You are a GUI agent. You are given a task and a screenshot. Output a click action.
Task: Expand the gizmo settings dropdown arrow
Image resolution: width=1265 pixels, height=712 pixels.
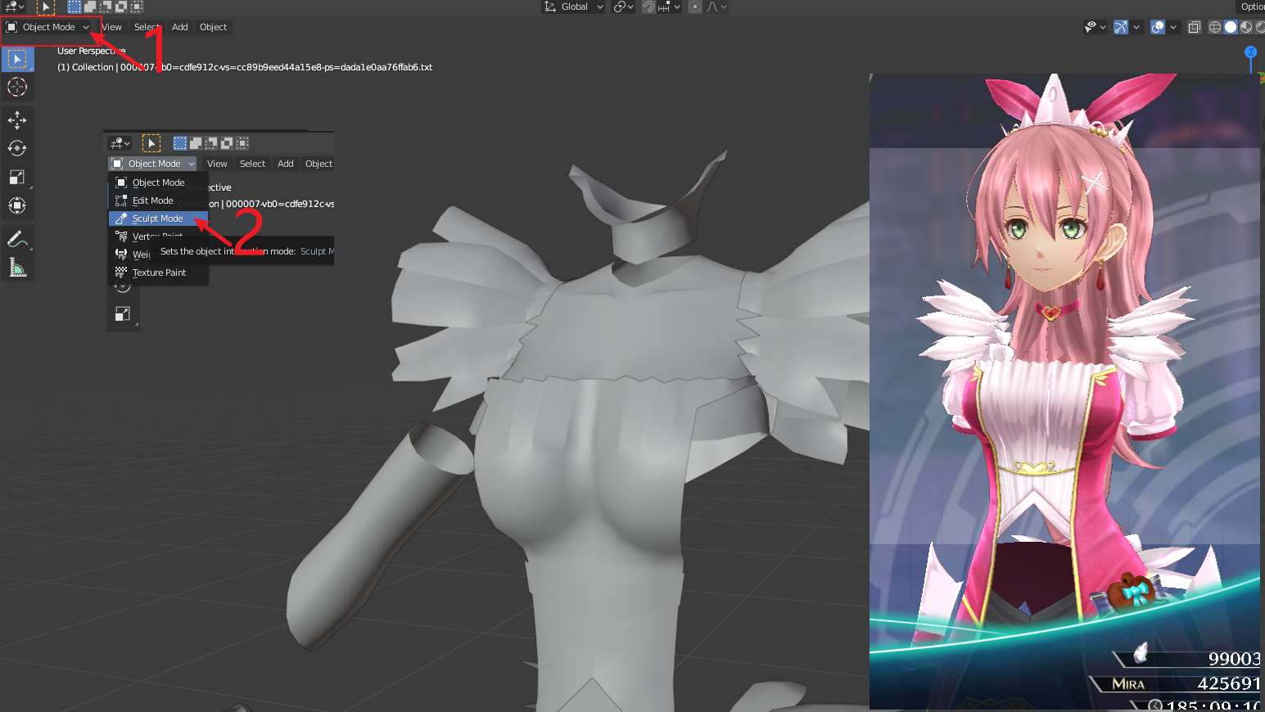(1136, 27)
